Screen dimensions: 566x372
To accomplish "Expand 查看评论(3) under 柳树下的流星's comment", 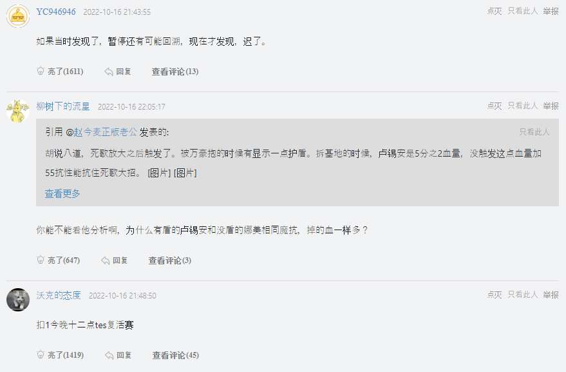I will [x=170, y=260].
